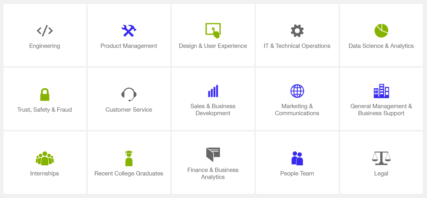Choose the Data Science pie chart icon
The width and height of the screenshot is (427, 198).
tap(381, 30)
